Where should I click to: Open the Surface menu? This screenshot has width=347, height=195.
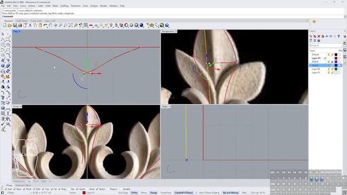point(32,6)
